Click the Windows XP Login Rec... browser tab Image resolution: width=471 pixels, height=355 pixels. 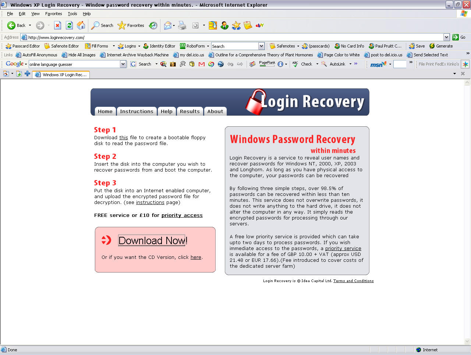coord(61,74)
